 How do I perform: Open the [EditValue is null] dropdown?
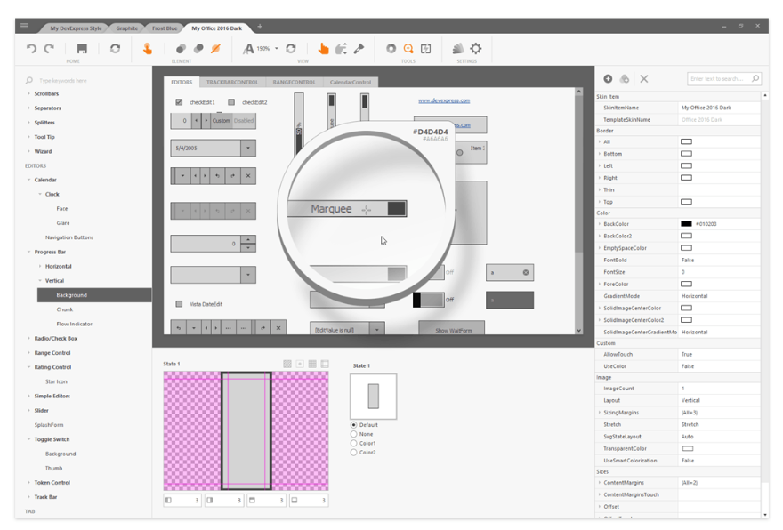(377, 329)
